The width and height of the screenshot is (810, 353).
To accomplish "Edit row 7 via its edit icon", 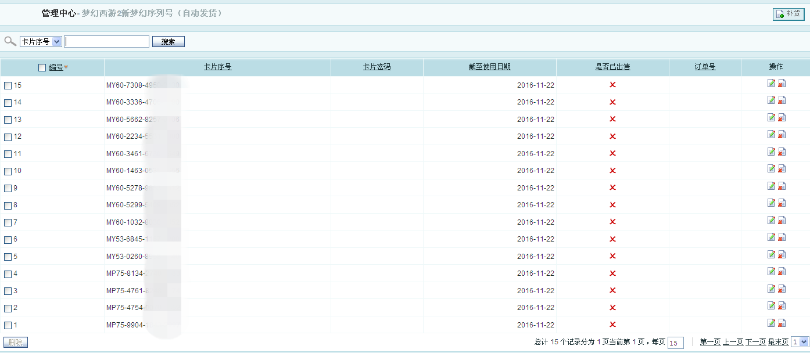I will 771,221.
